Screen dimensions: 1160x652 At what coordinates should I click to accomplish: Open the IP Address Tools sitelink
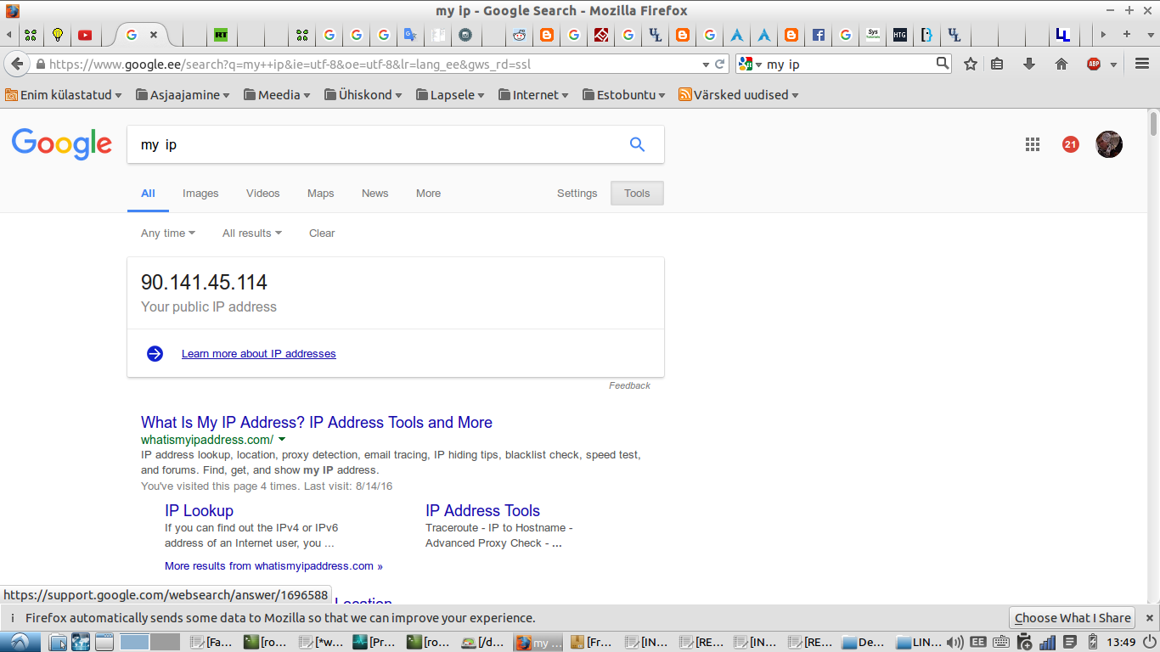[x=482, y=510]
